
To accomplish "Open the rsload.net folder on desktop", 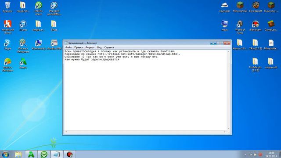I will click(23, 7).
